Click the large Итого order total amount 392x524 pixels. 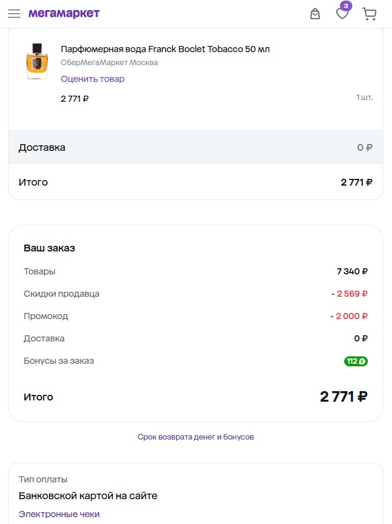point(344,397)
